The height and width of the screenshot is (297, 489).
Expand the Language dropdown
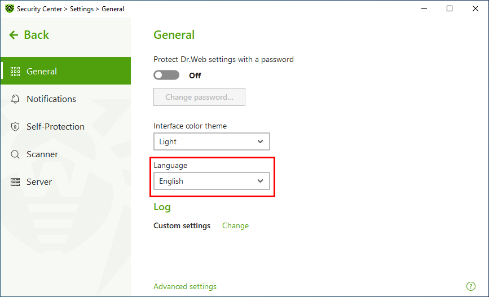click(x=212, y=181)
